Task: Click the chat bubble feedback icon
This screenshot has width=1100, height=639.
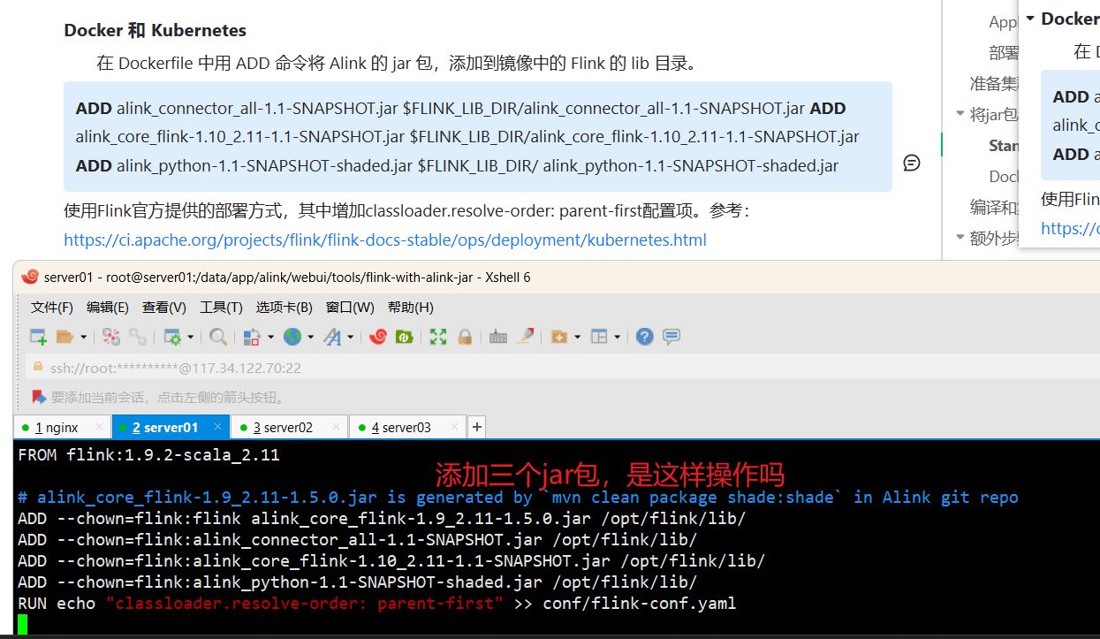Action: pos(671,337)
